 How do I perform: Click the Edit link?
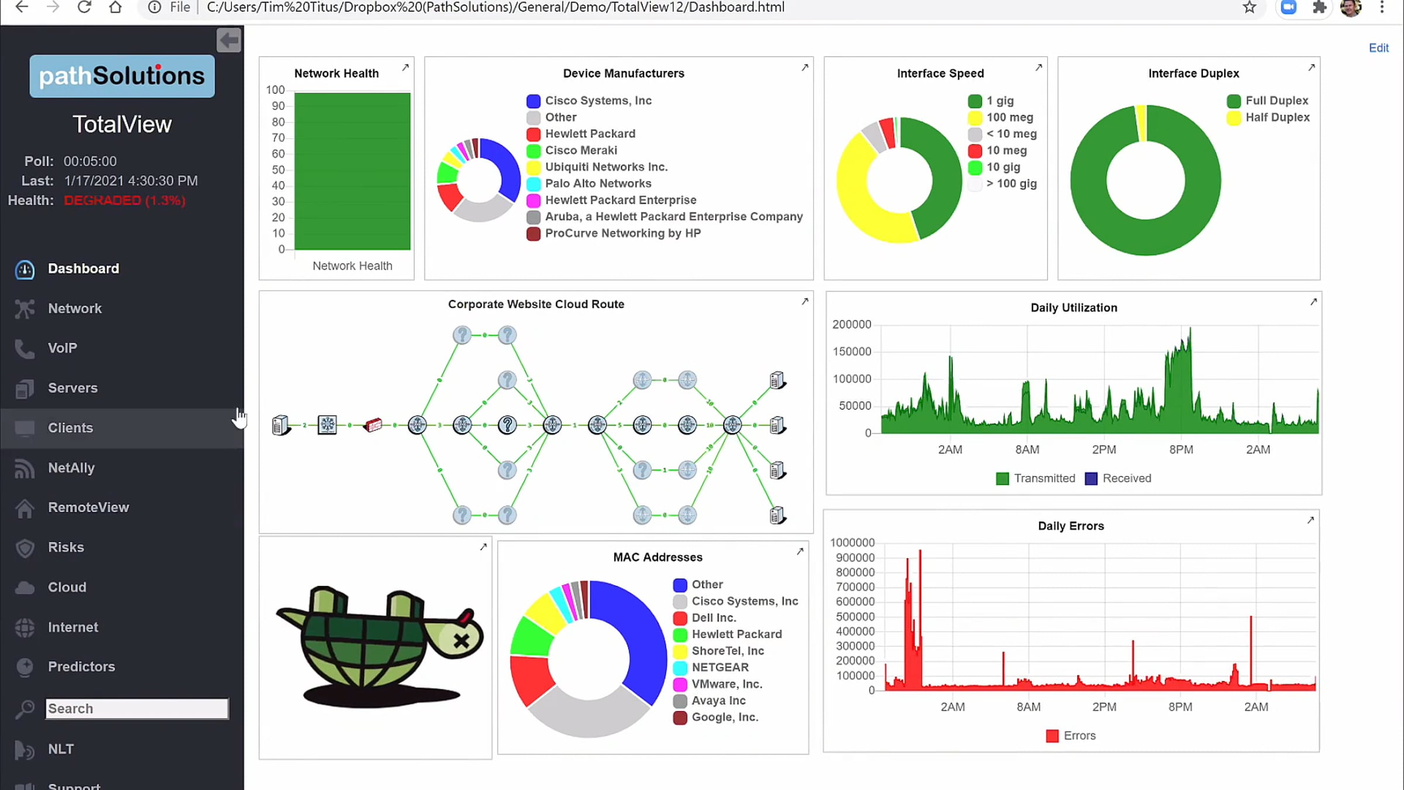tap(1379, 48)
